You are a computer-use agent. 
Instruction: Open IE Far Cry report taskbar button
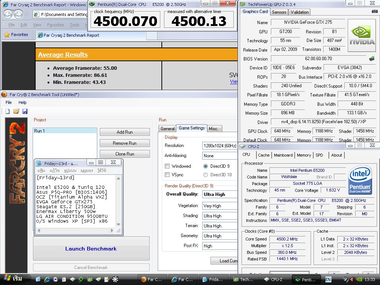click(x=183, y=279)
